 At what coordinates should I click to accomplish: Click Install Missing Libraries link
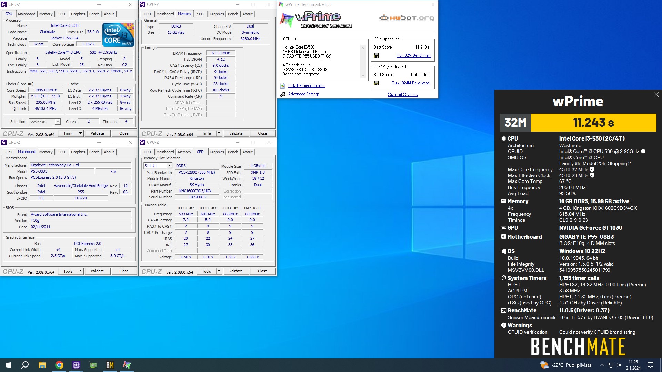pyautogui.click(x=307, y=86)
